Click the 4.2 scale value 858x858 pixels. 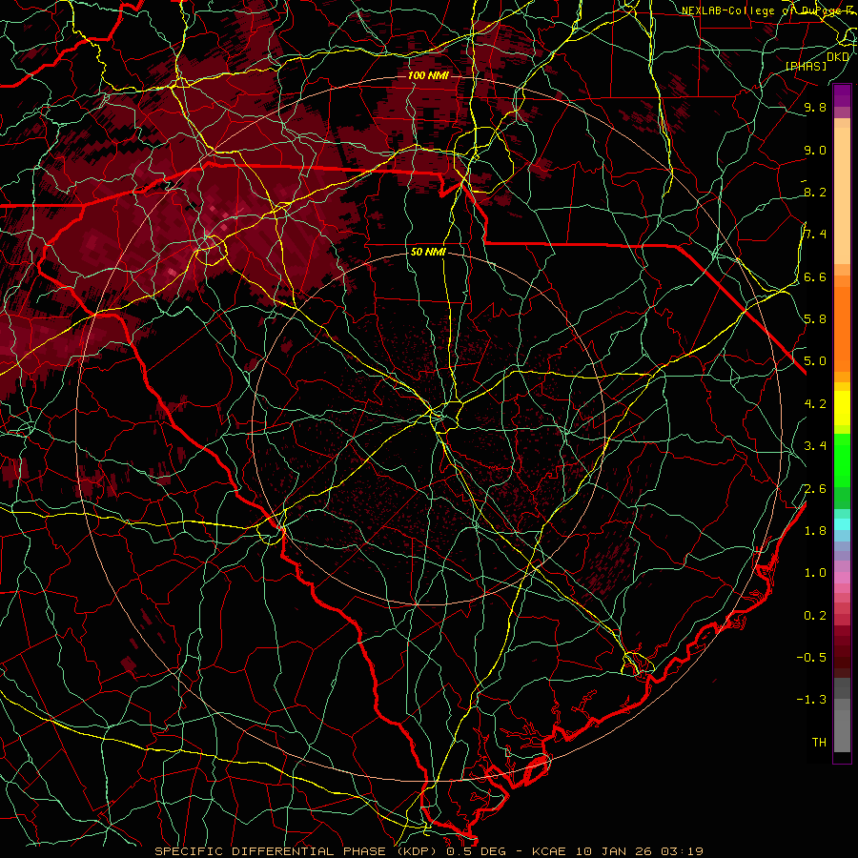click(815, 404)
